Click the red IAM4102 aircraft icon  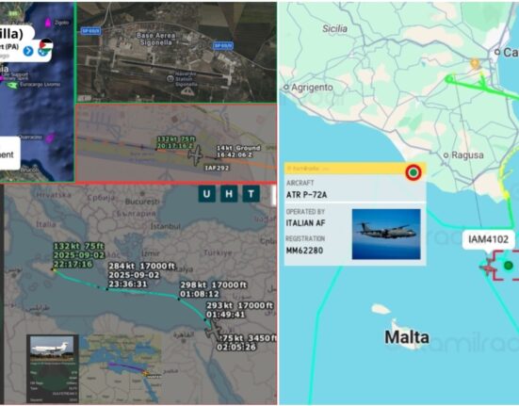click(x=487, y=267)
